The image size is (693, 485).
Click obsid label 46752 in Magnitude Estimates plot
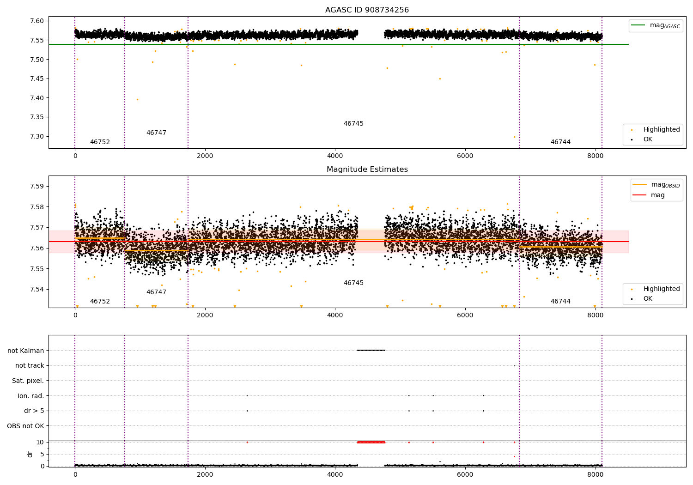(100, 302)
